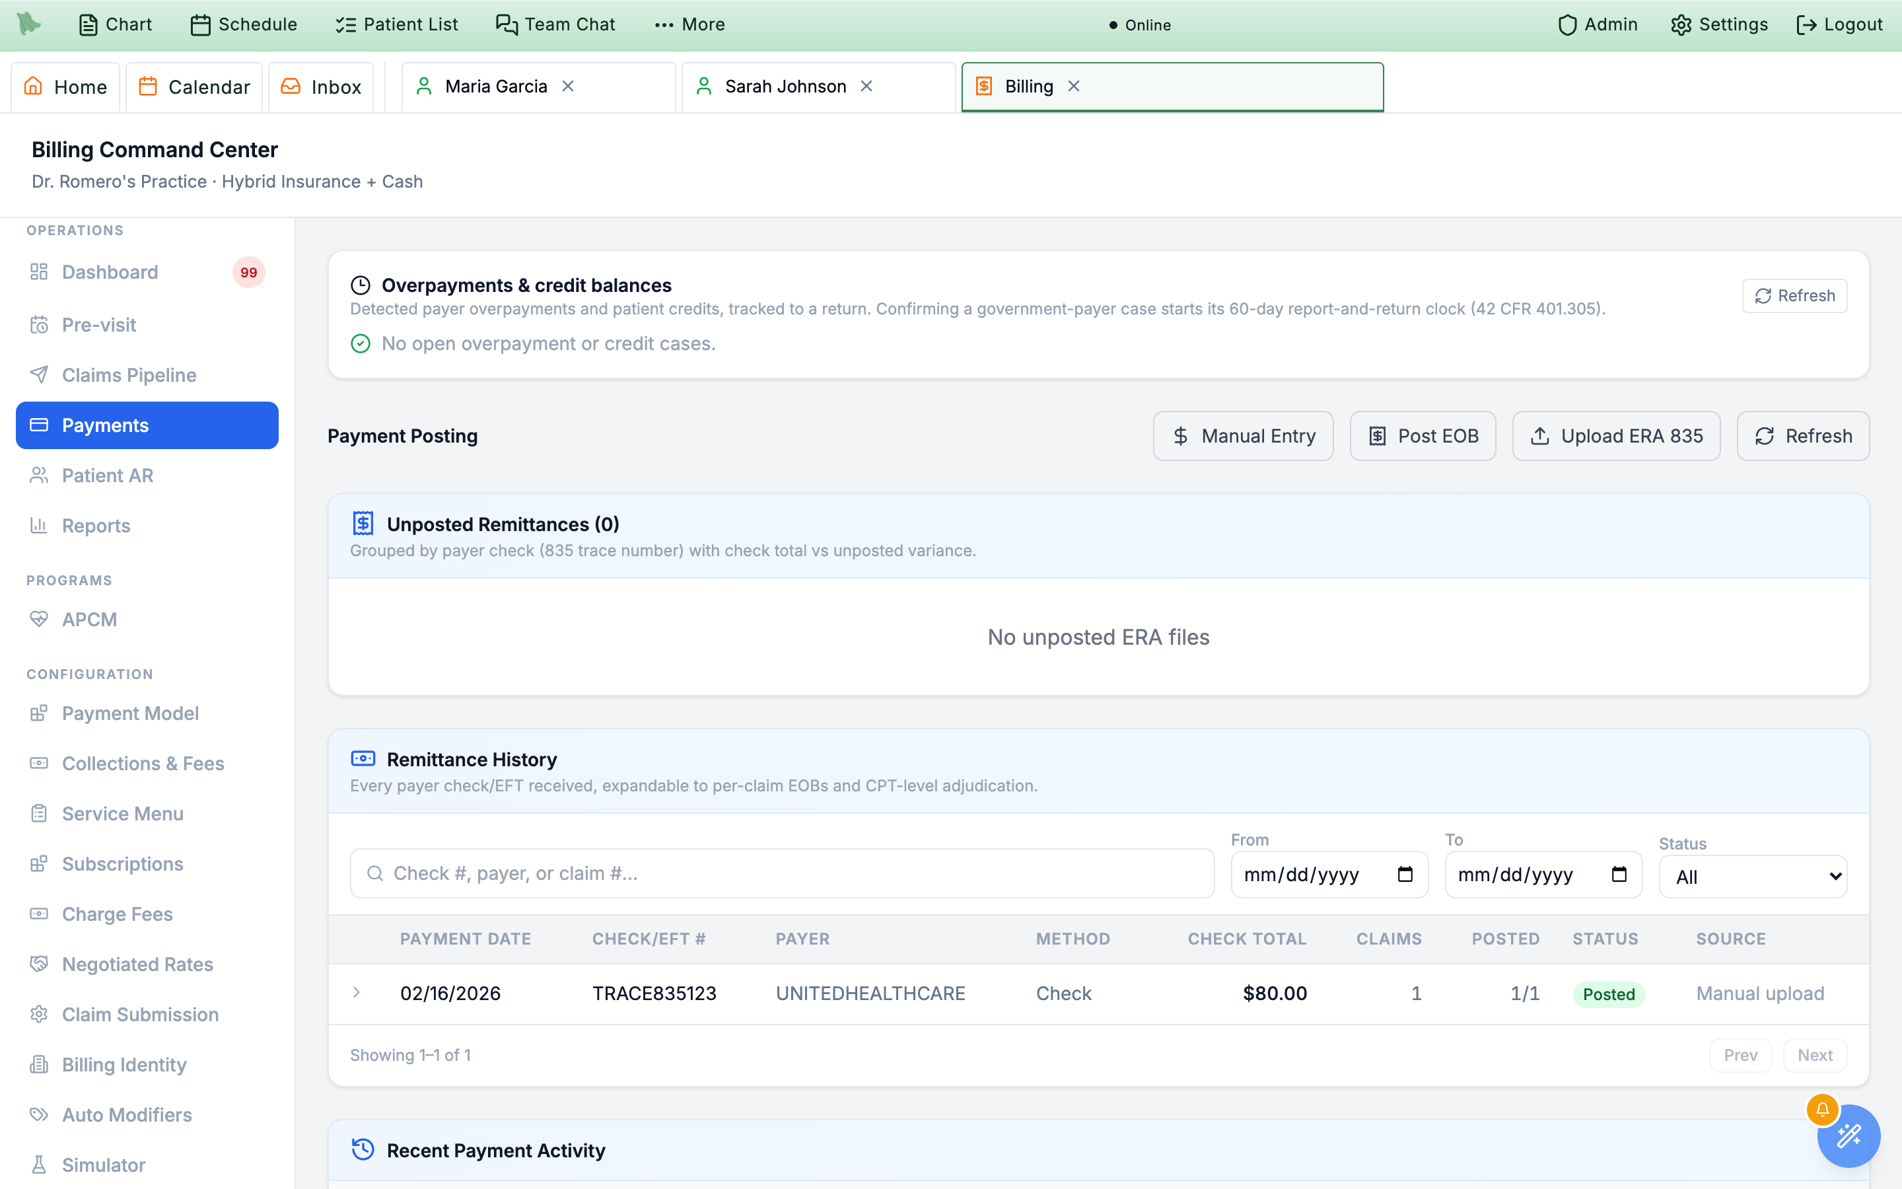Click the APCM heart-pulse icon

pos(38,620)
